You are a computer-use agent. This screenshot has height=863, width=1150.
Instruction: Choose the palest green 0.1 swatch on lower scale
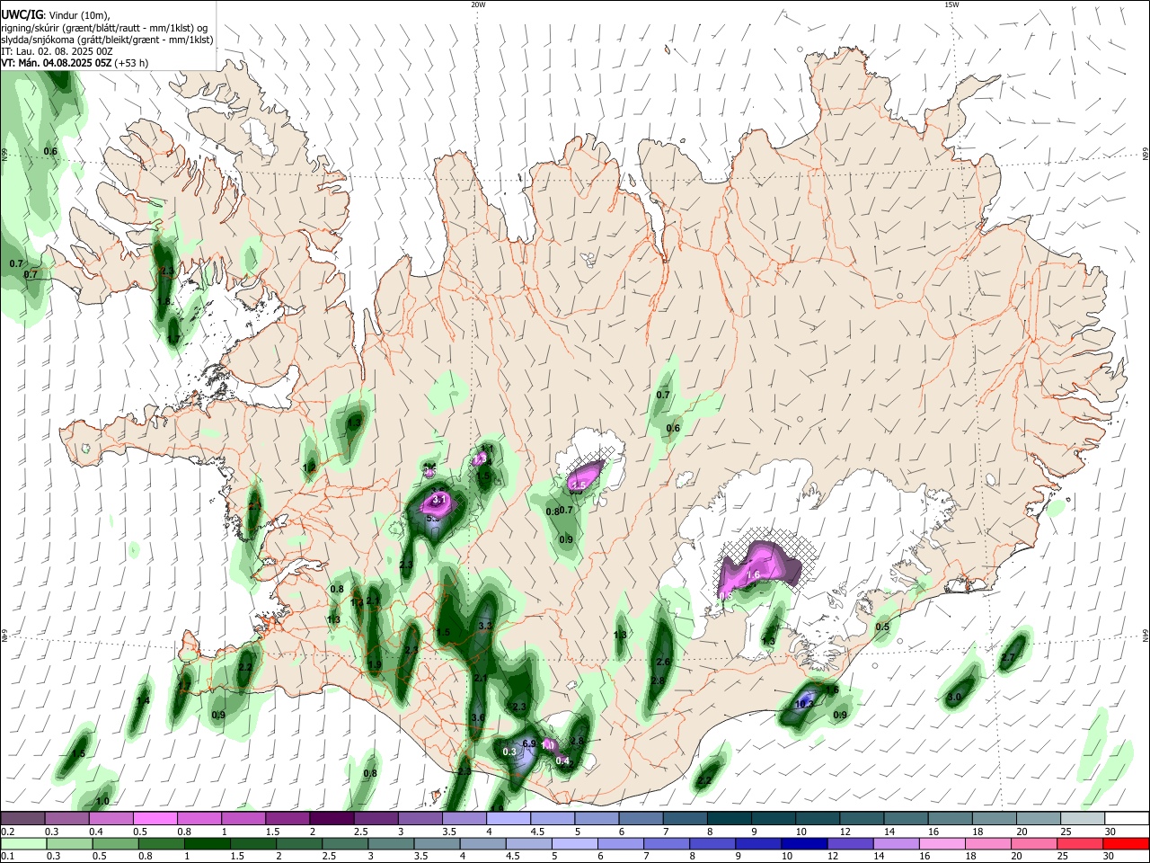(x=23, y=843)
